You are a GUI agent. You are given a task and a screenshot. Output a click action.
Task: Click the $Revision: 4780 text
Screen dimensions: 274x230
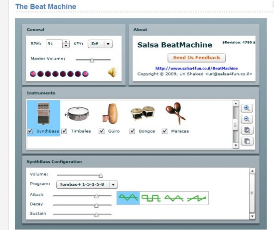pyautogui.click(x=239, y=42)
